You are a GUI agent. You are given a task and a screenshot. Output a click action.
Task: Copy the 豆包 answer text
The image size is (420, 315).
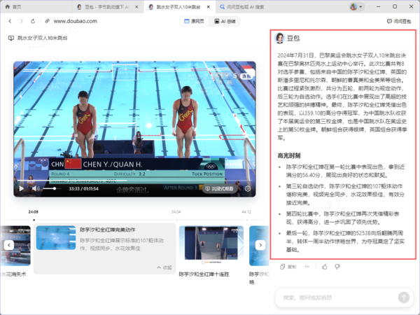coord(288,267)
